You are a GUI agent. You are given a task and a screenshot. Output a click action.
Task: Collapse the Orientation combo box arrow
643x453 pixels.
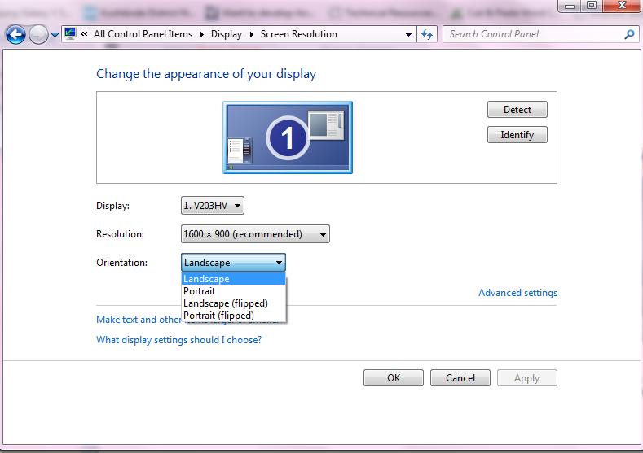coord(279,263)
